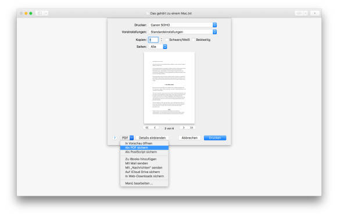Open the Drucker dropdown Canon SOHO
This screenshot has height=215, width=337.
point(183,25)
